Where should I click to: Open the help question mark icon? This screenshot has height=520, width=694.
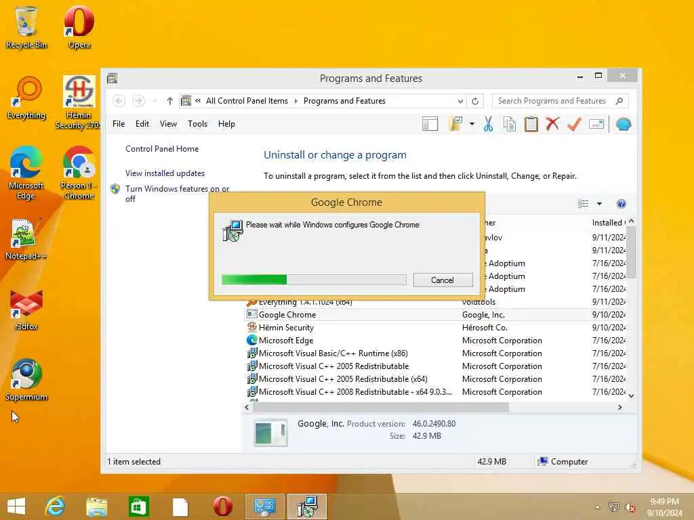click(621, 204)
